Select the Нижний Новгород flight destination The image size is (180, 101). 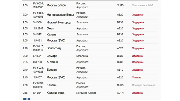pos(59,22)
